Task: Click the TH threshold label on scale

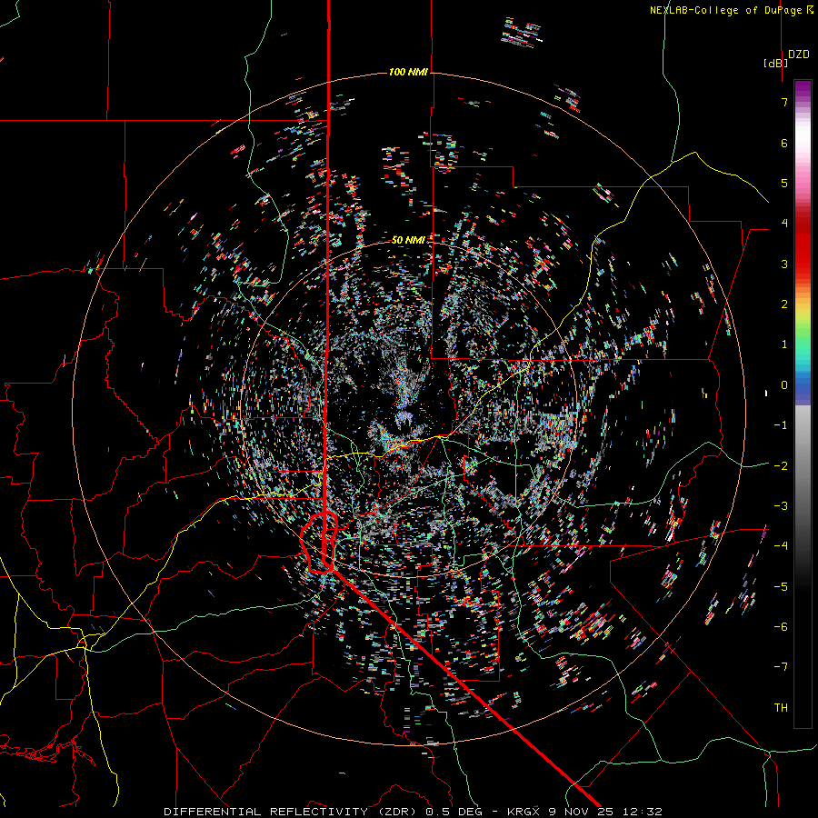Action: coord(781,708)
